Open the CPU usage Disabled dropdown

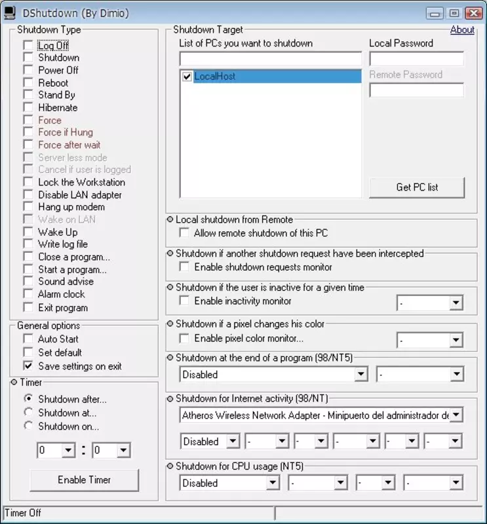click(273, 483)
